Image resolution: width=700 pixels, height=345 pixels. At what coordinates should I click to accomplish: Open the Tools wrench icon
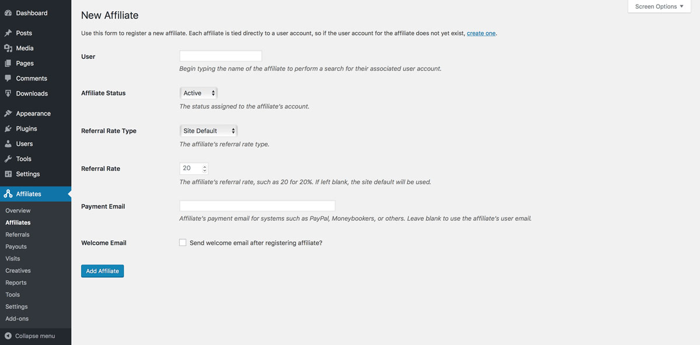(x=8, y=159)
